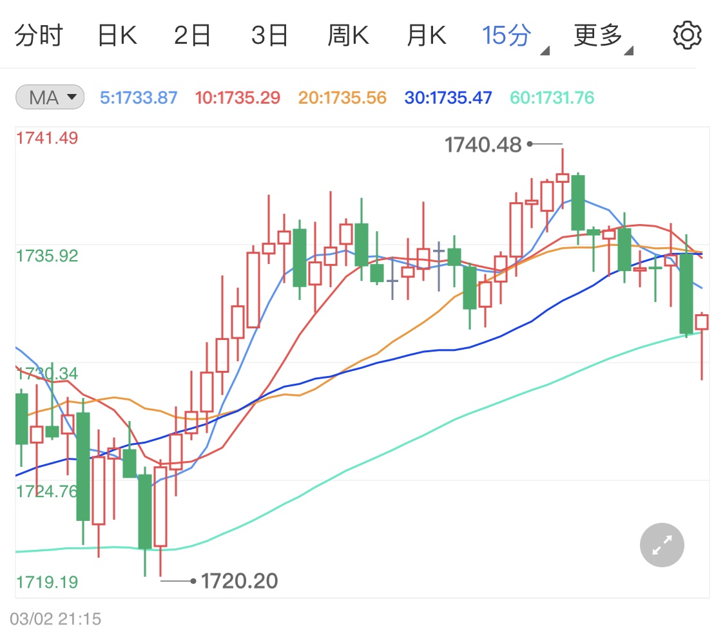The image size is (725, 640).
Task: Switch to the 日K daily candlestick tab
Action: (x=117, y=35)
